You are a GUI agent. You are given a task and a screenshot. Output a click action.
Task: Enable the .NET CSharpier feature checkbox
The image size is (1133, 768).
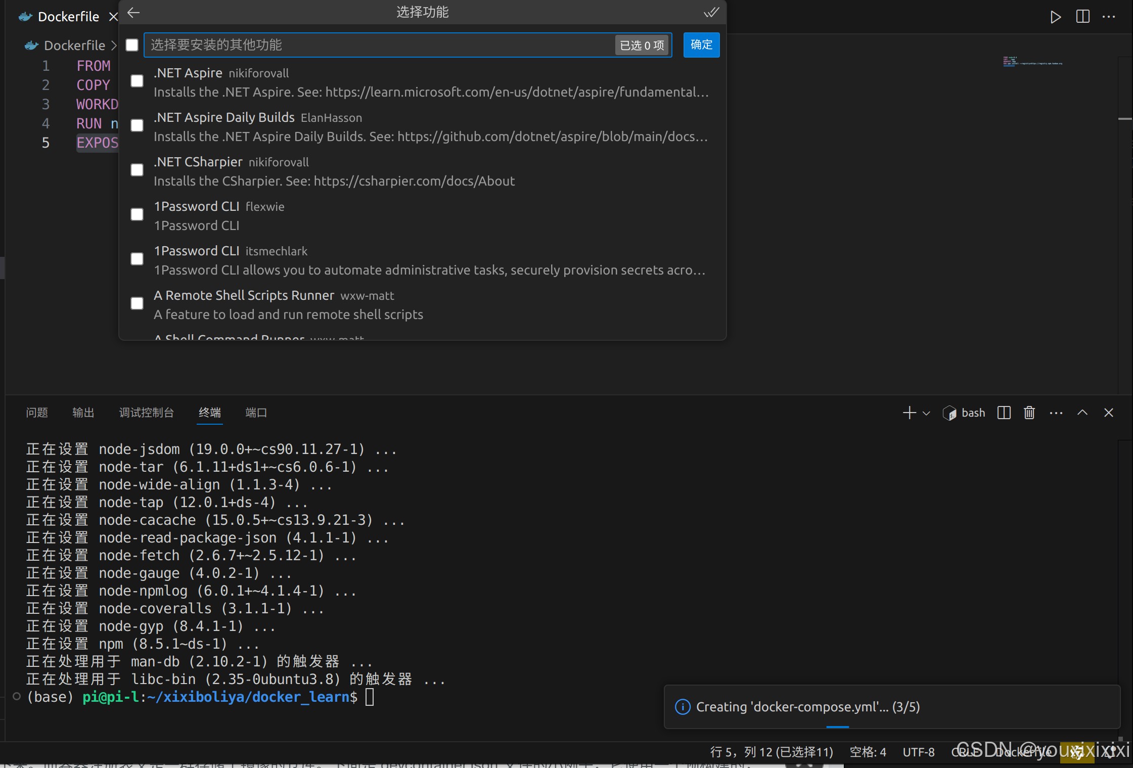coord(137,170)
